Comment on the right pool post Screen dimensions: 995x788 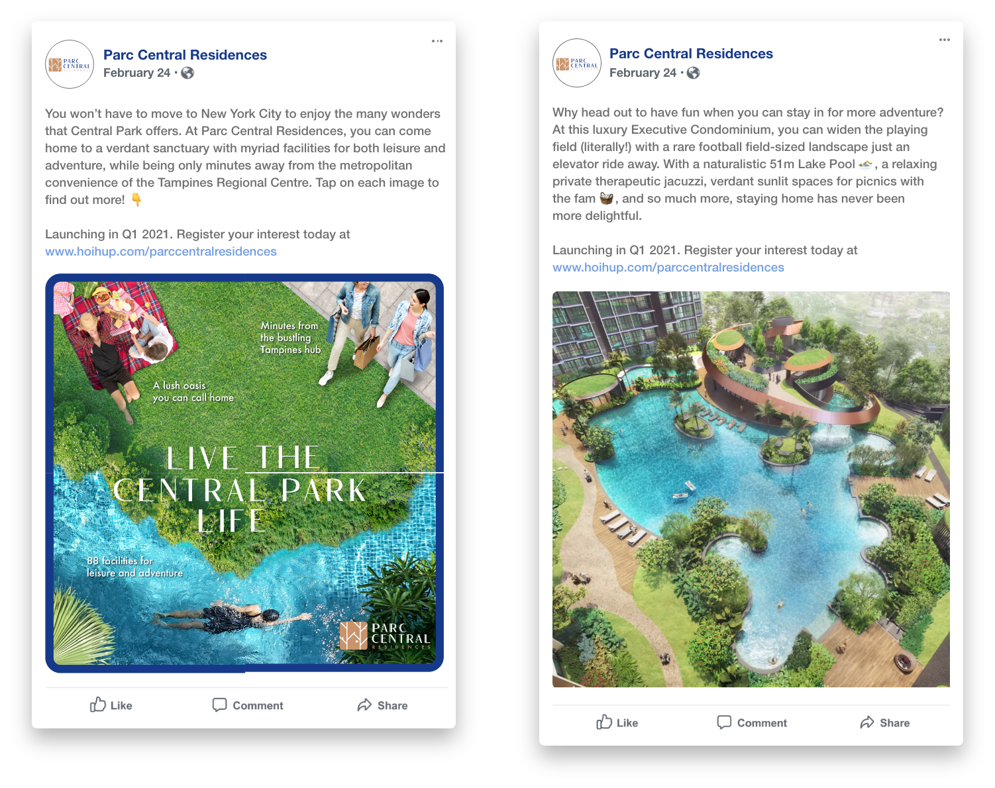(752, 722)
